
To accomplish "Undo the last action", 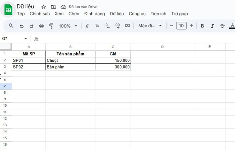I will click(x=22, y=26).
